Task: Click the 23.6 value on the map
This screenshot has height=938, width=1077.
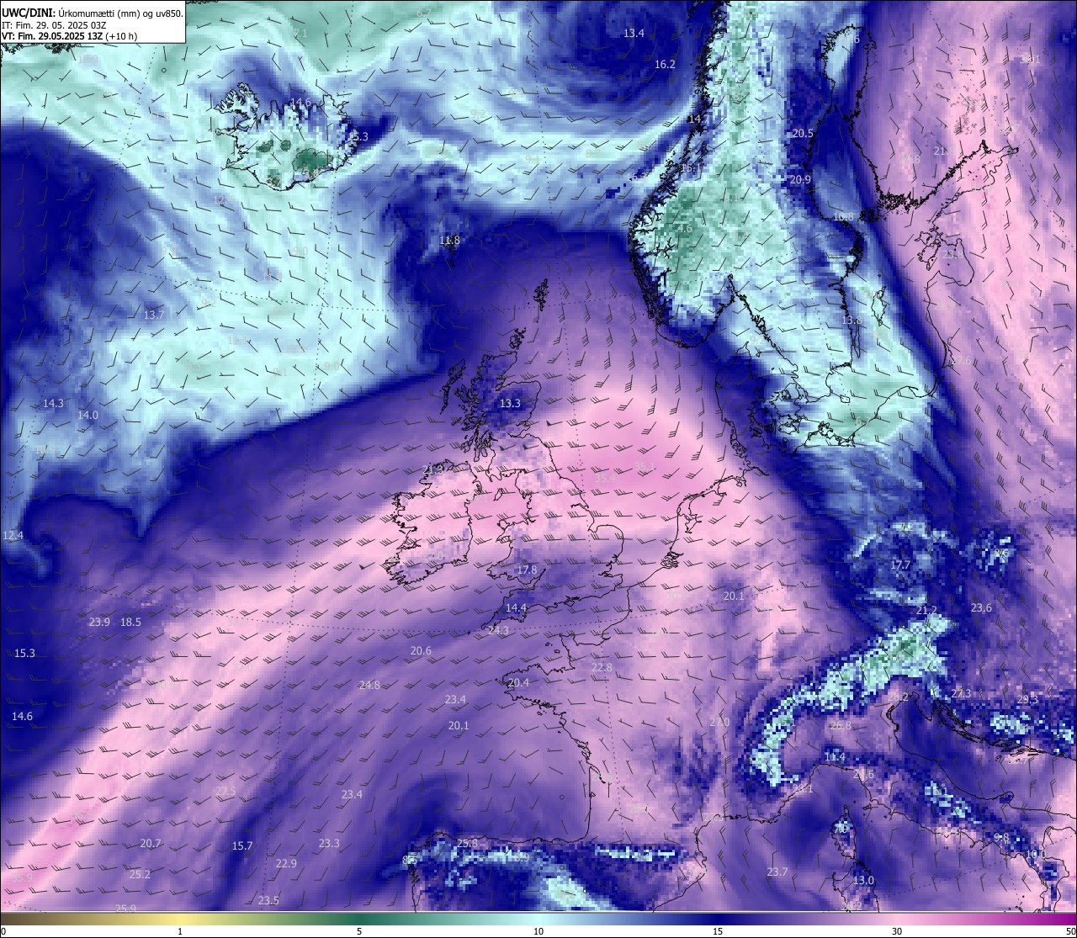Action: click(x=981, y=607)
